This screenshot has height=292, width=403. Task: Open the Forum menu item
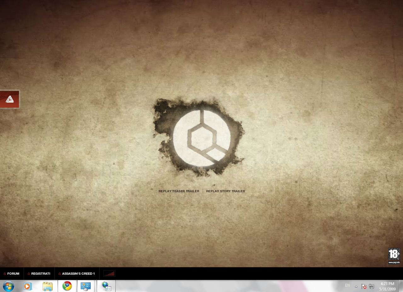tap(12, 273)
